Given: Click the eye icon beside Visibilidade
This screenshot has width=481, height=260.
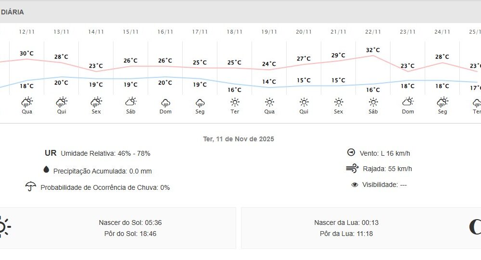Looking at the screenshot, I should [x=355, y=185].
